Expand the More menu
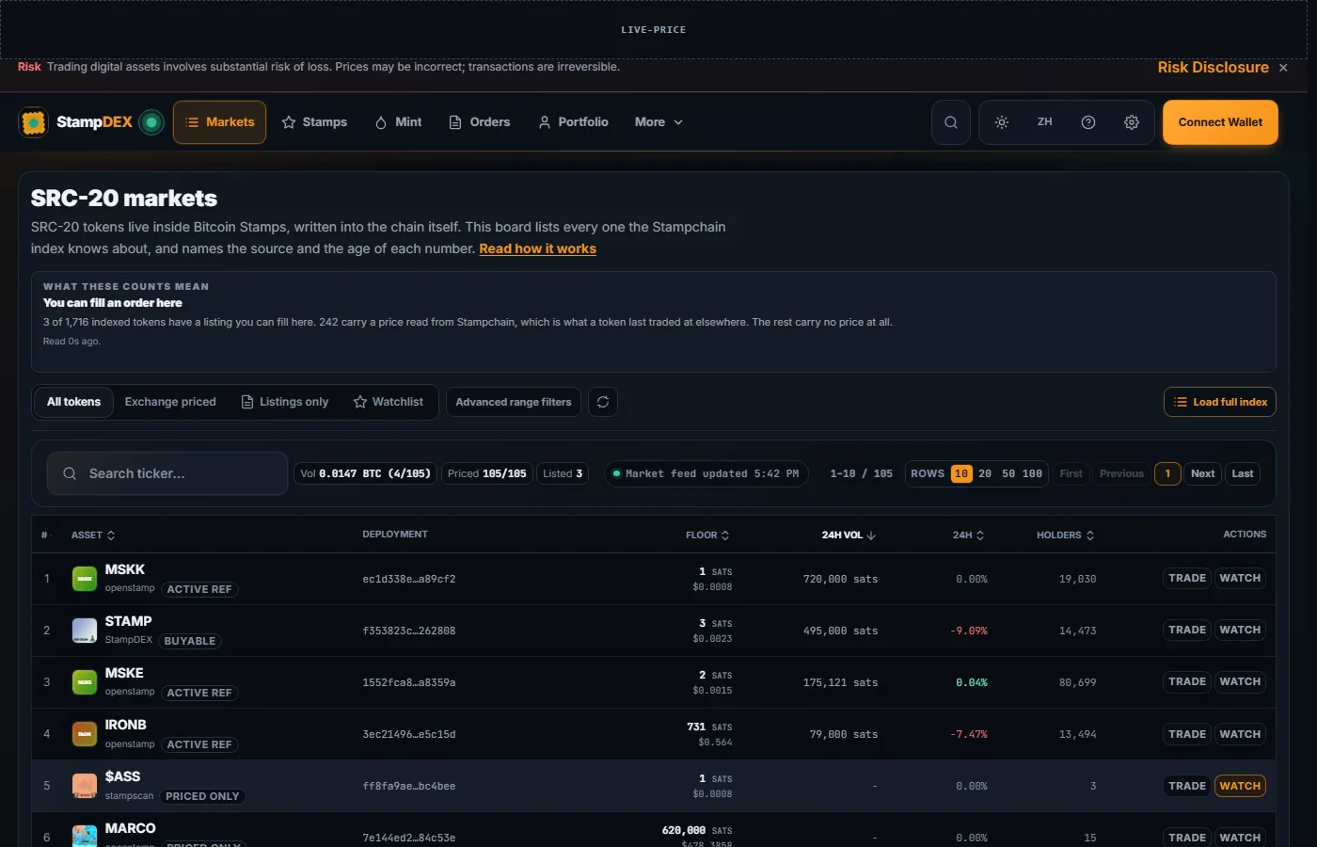Screen dimensions: 1317x847 point(658,122)
